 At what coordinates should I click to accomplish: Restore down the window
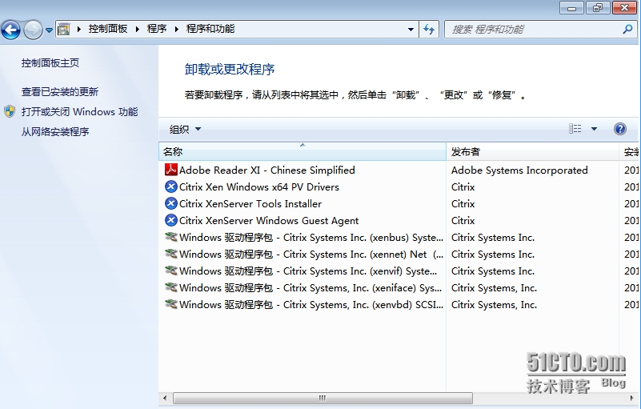pos(598,8)
